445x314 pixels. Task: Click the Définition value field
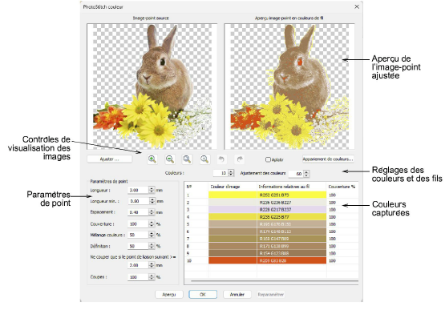138,246
